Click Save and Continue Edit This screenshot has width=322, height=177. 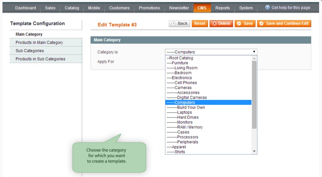point(284,24)
